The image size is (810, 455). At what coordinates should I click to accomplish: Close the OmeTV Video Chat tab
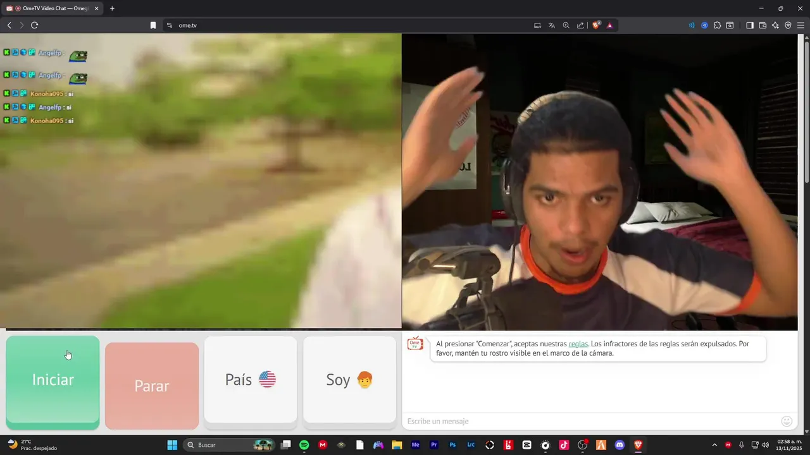(x=97, y=8)
